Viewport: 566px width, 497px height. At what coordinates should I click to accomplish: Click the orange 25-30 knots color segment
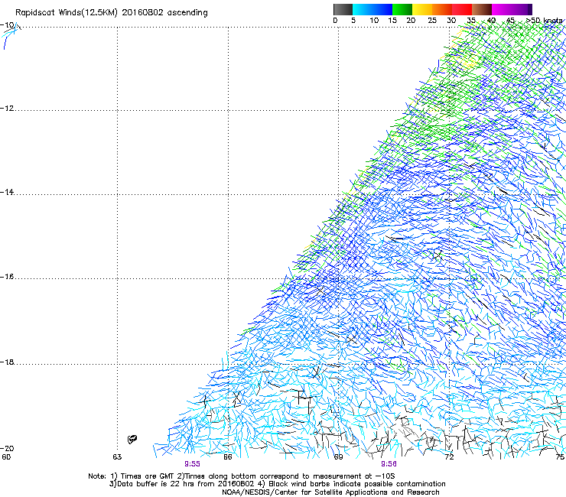(x=442, y=9)
